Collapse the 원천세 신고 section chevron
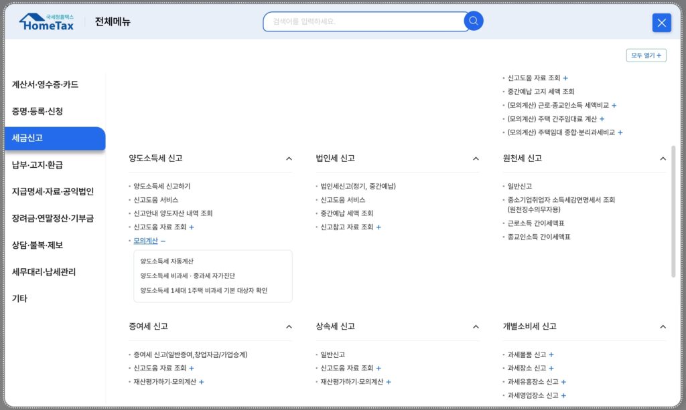This screenshot has height=410, width=686. click(x=663, y=159)
